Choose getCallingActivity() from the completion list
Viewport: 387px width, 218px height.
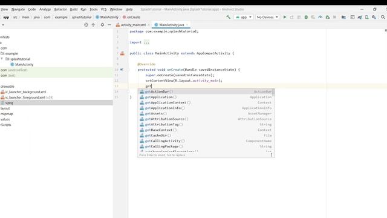(x=206, y=140)
